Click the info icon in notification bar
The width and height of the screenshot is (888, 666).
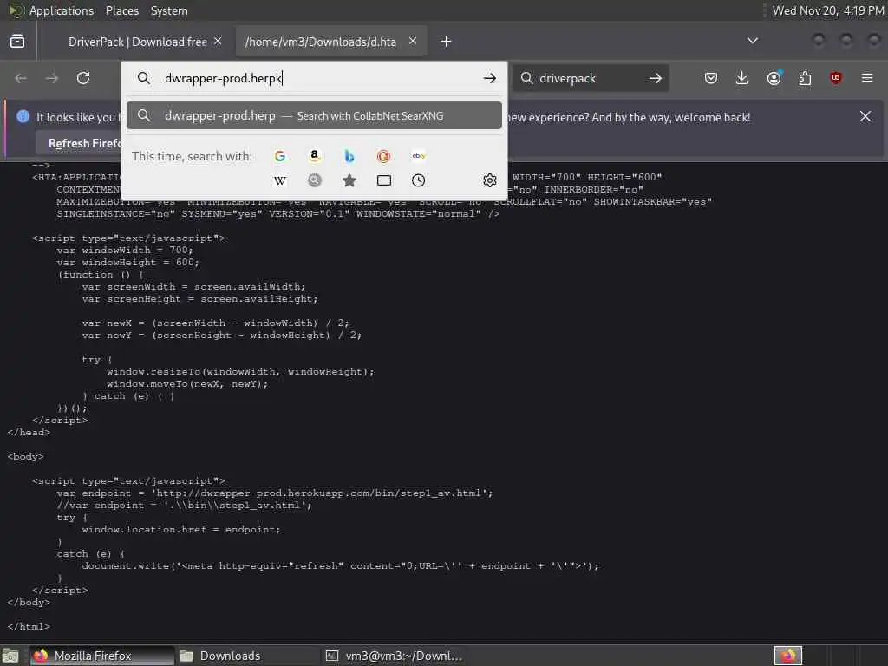coord(23,116)
